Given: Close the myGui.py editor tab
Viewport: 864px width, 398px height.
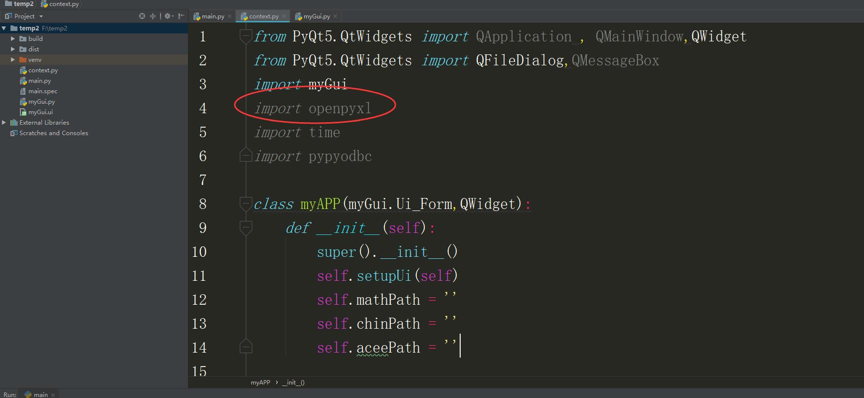Looking at the screenshot, I should pyautogui.click(x=335, y=16).
